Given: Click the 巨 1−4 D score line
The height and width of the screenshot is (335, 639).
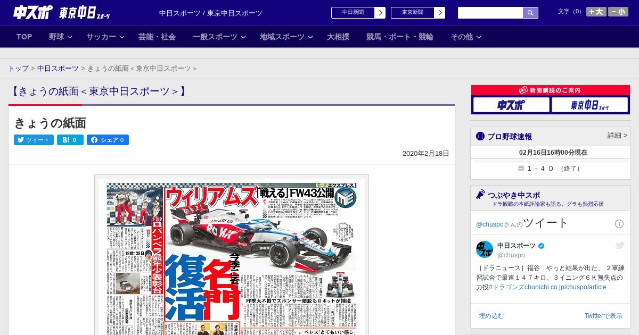Looking at the screenshot, I should [x=550, y=169].
